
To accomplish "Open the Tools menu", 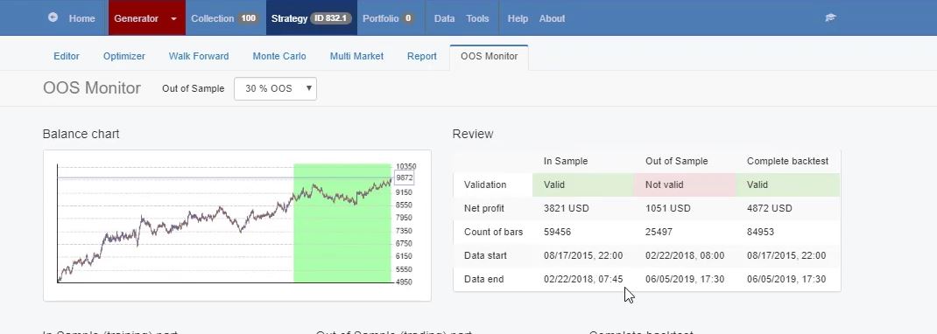I will click(477, 18).
